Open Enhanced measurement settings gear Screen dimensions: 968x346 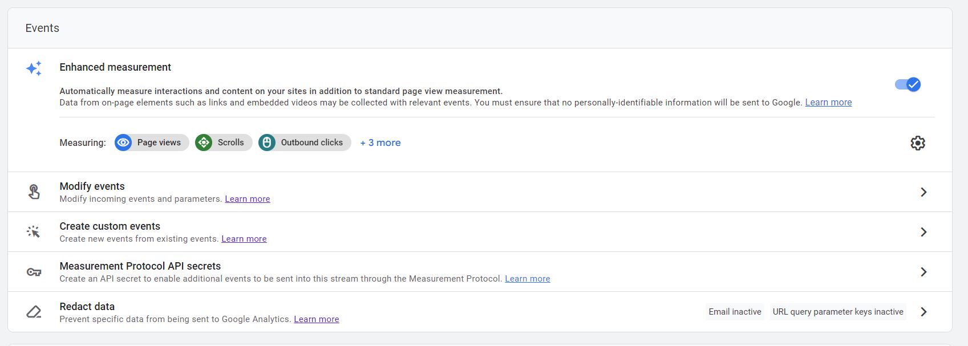[917, 143]
